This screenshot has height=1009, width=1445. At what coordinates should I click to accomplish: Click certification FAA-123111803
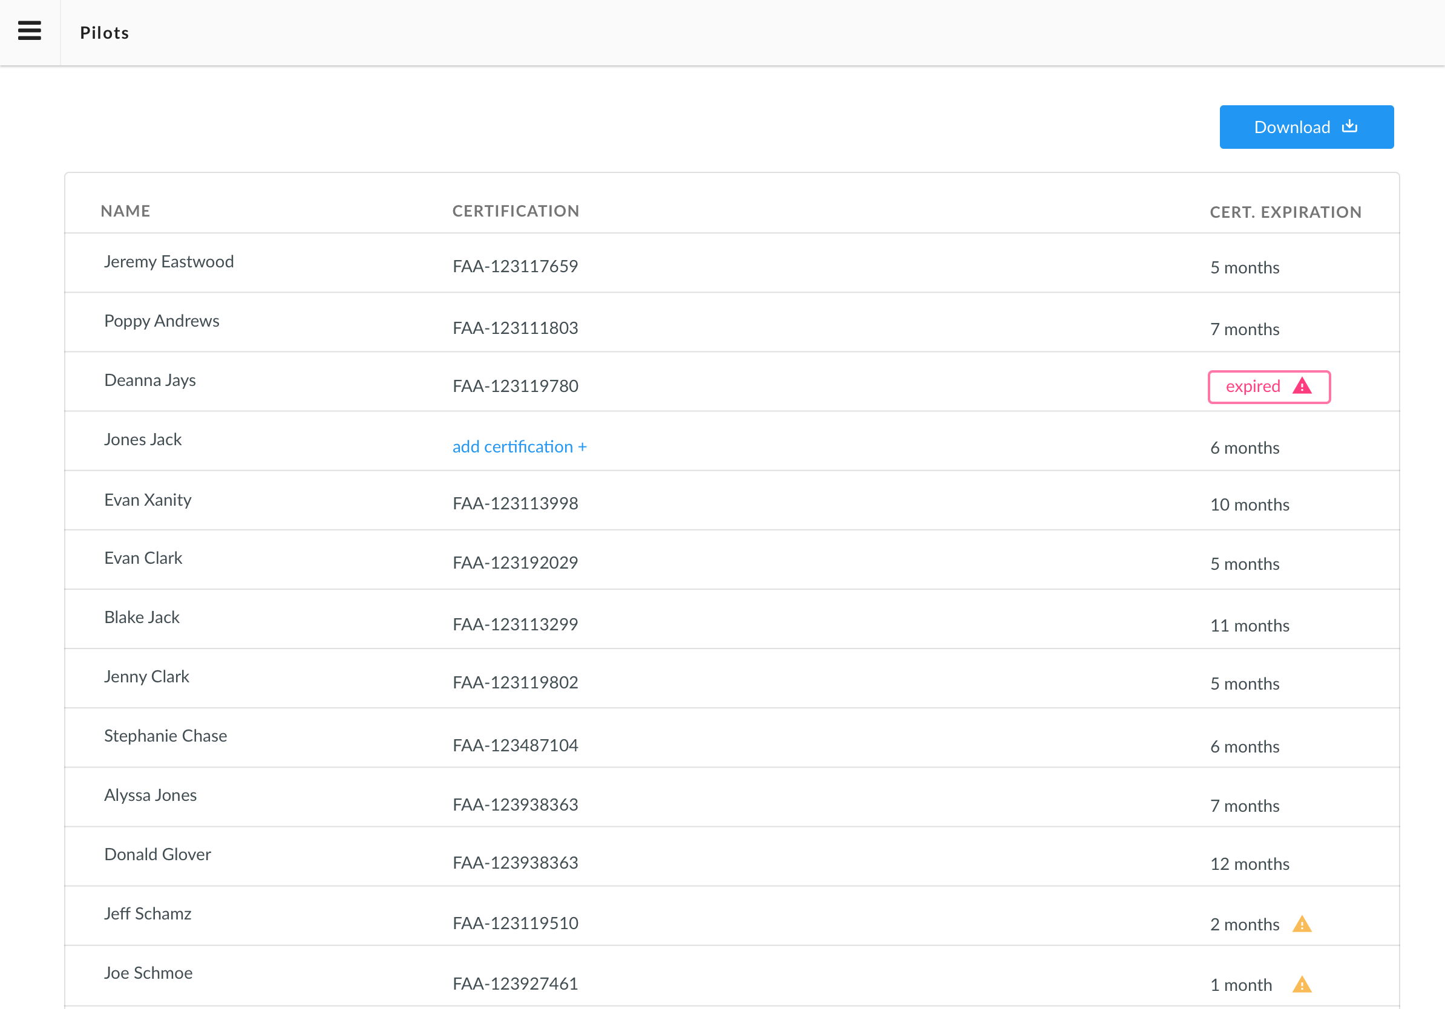(x=516, y=328)
